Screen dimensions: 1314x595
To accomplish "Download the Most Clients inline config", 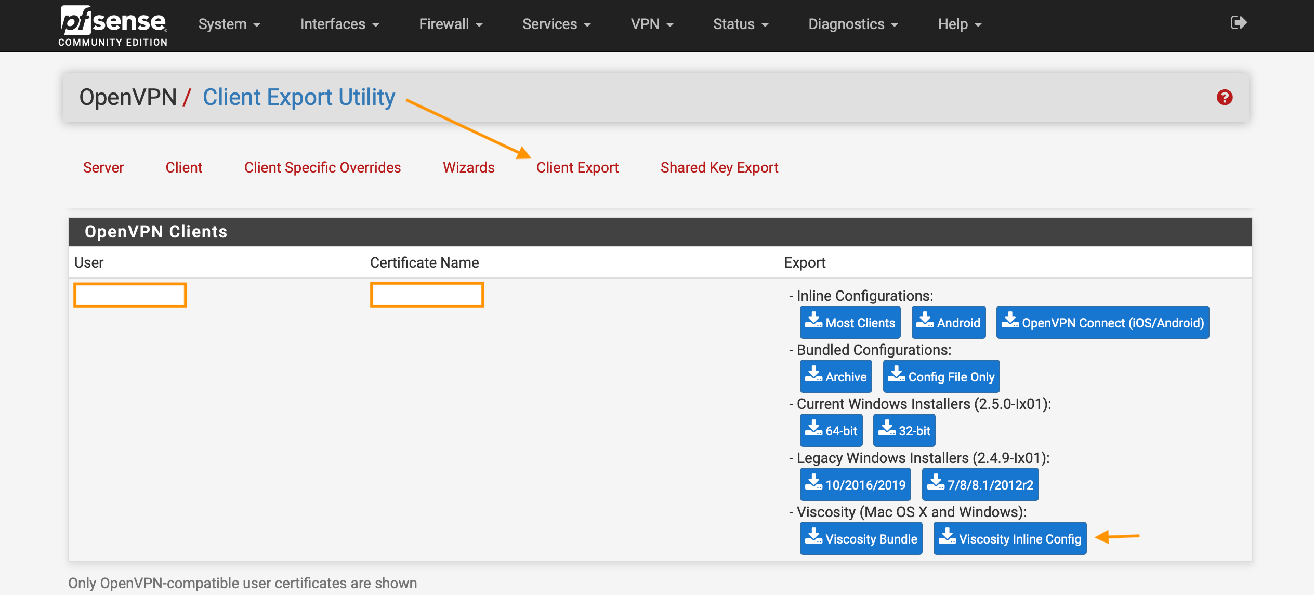I will tap(850, 322).
